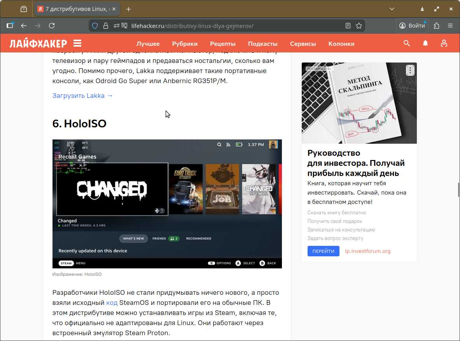The image size is (460, 341).
Task: Show tracking protection shield info
Action: tap(95, 26)
